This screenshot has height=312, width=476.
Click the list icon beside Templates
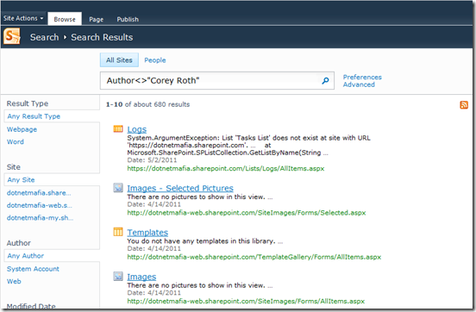(118, 232)
